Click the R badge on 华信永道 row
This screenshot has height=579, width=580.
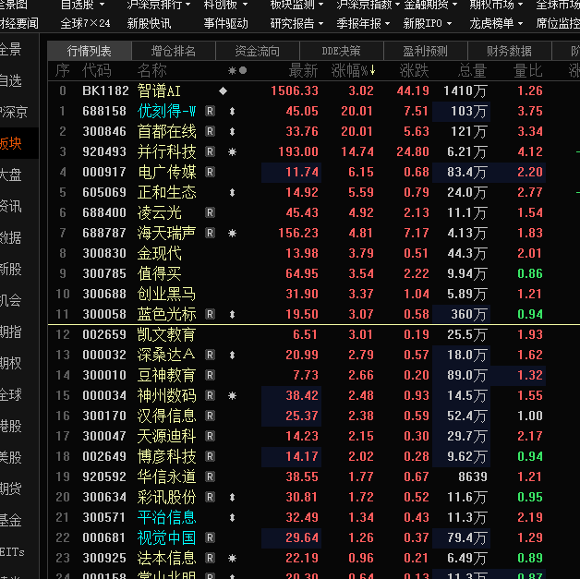point(210,476)
